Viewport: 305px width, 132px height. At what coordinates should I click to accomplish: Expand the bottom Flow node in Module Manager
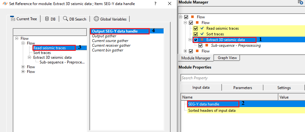(x=186, y=51)
